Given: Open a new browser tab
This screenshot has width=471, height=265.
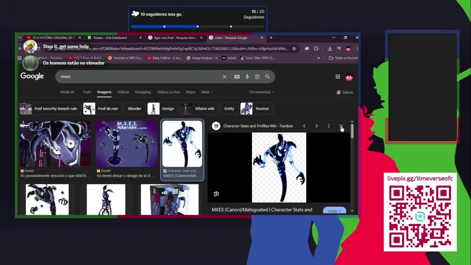Looking at the screenshot, I should (271, 38).
